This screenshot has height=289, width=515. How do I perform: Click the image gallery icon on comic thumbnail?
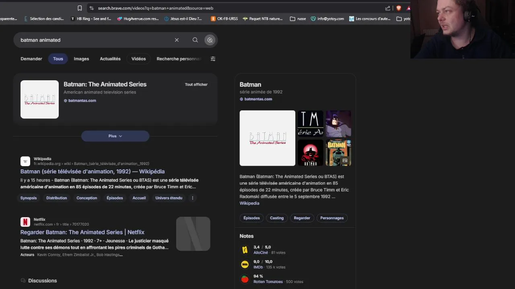pos(345,161)
